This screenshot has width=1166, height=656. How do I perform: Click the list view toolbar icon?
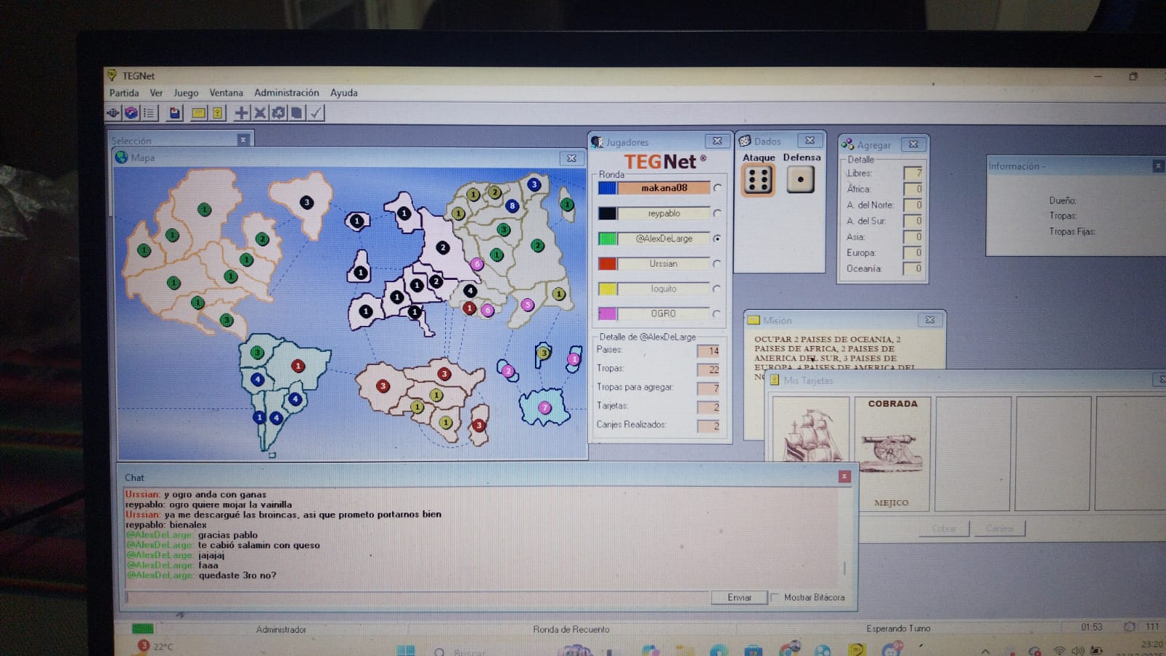(x=149, y=113)
